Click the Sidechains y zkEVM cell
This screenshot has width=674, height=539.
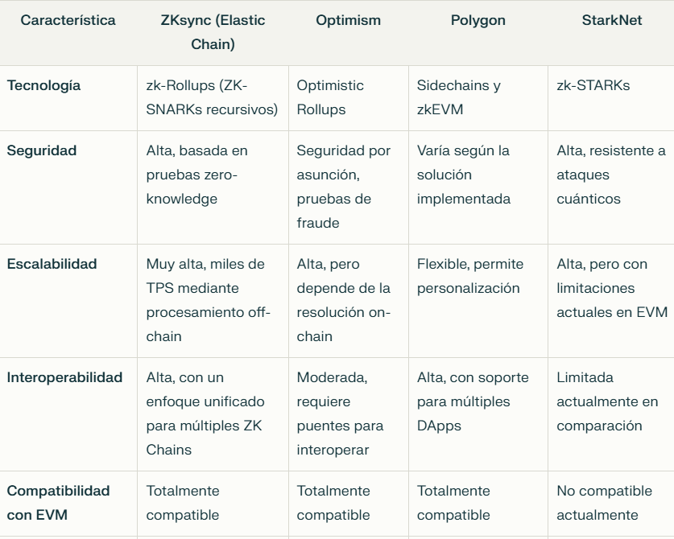[x=458, y=97]
